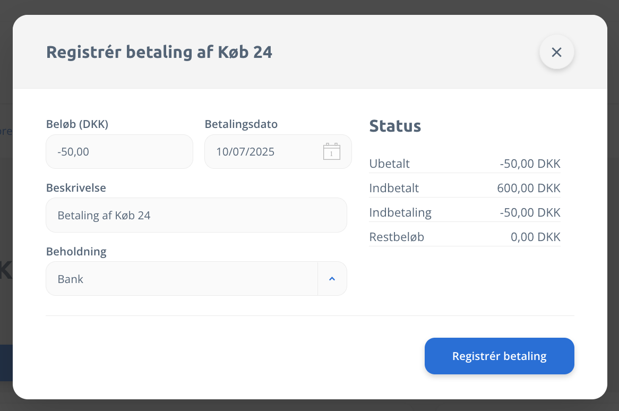Expand the Beholdning dropdown chevron
Image resolution: width=619 pixels, height=411 pixels.
[x=332, y=279]
